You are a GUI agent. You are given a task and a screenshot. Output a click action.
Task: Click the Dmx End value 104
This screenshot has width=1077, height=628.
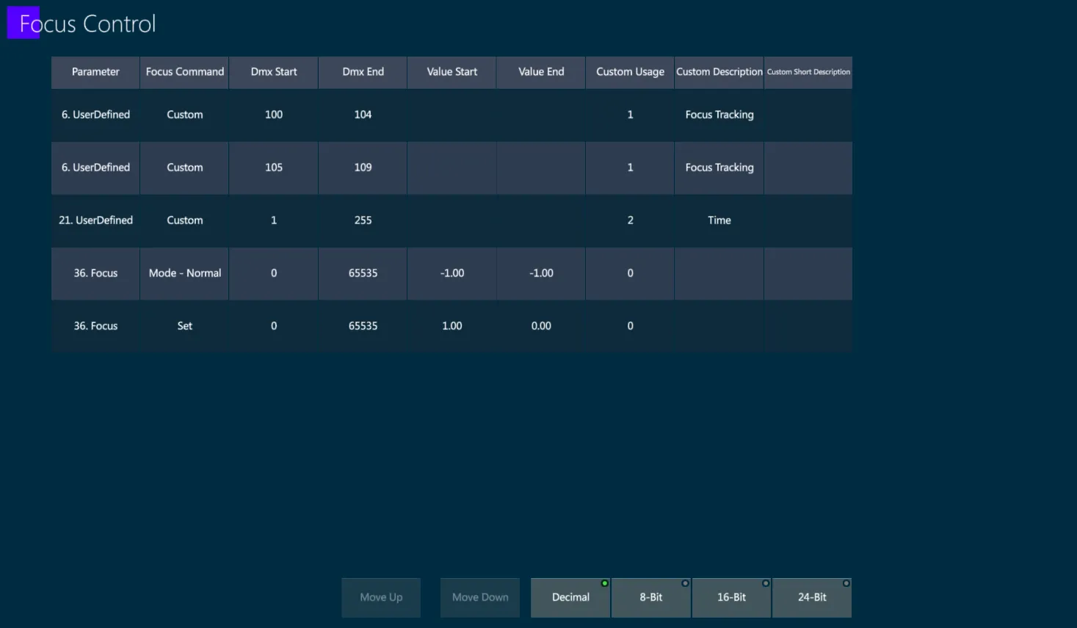click(x=363, y=115)
